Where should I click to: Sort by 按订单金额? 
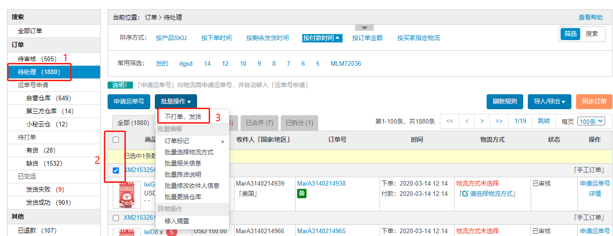[367, 38]
